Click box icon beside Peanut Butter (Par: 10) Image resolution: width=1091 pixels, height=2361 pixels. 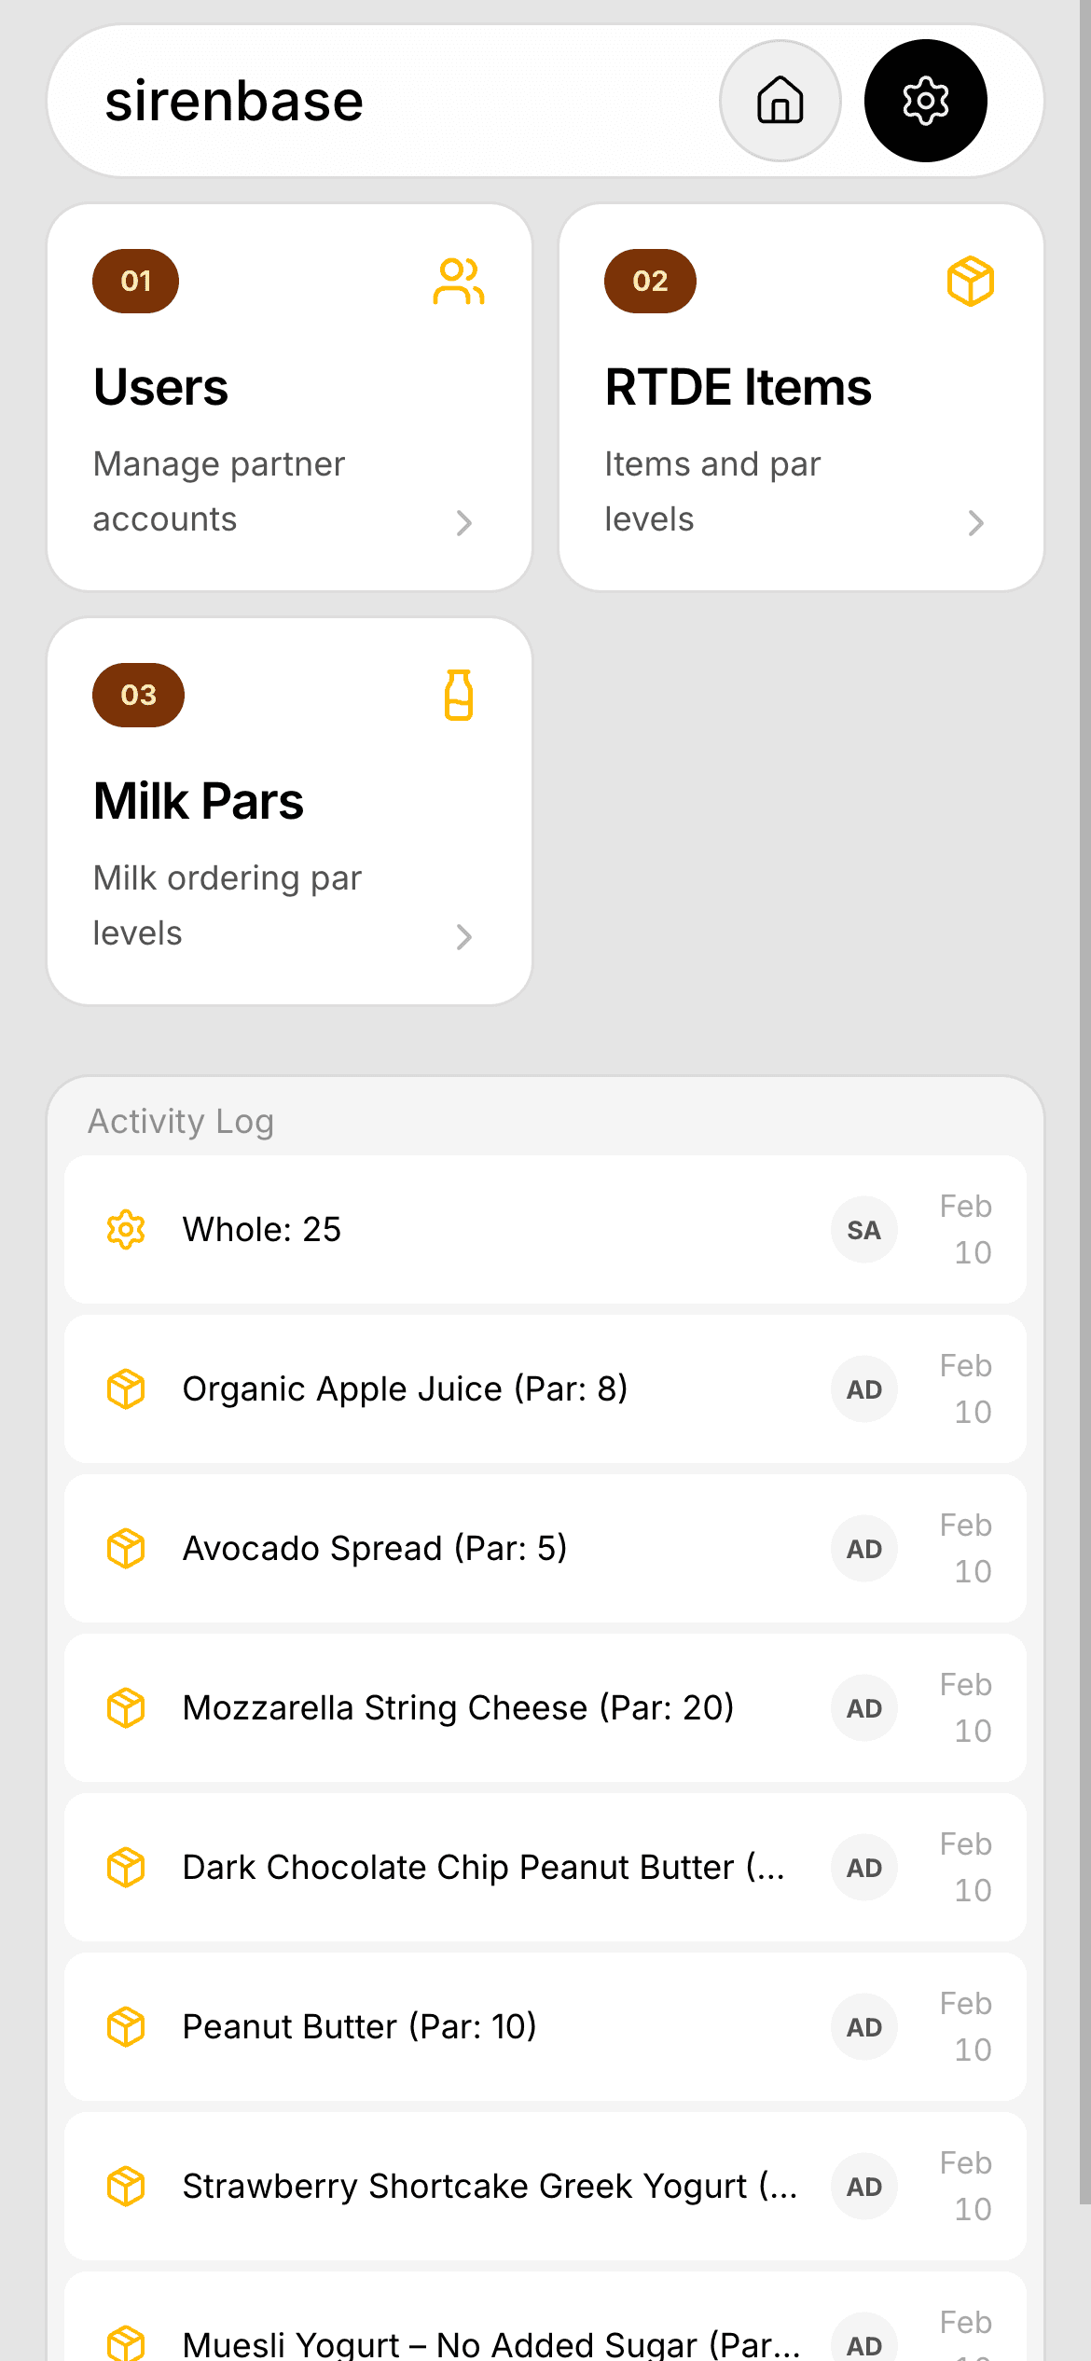[126, 2027]
